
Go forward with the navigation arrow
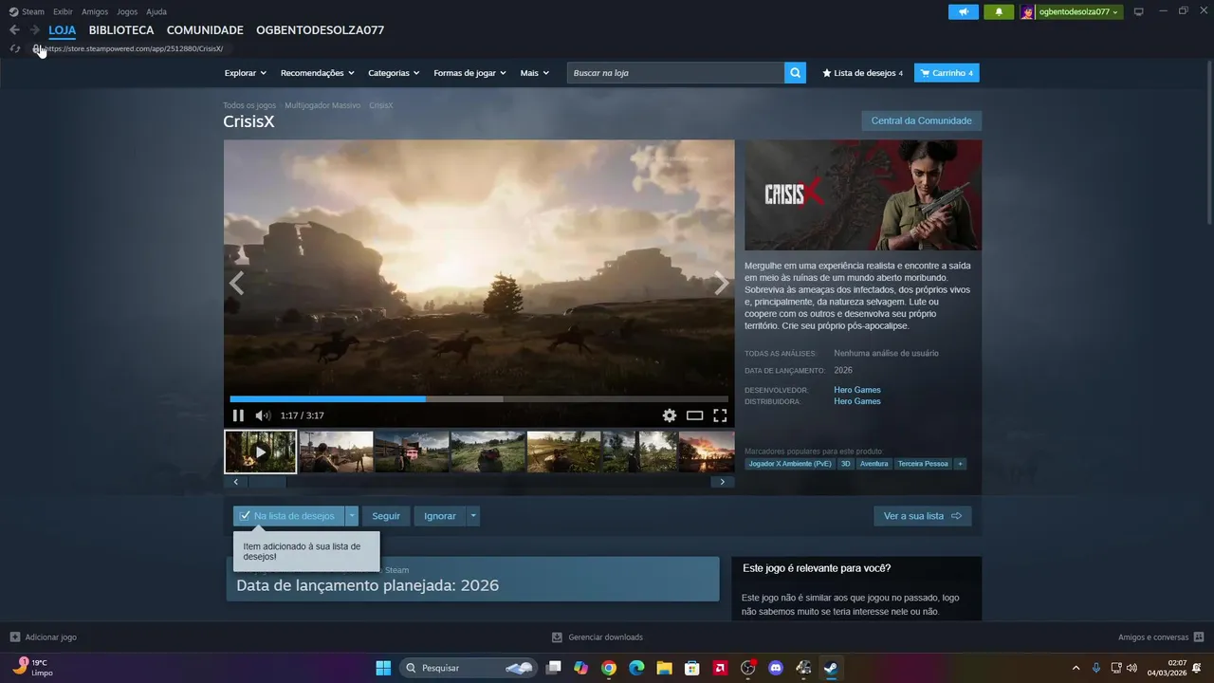pos(34,30)
